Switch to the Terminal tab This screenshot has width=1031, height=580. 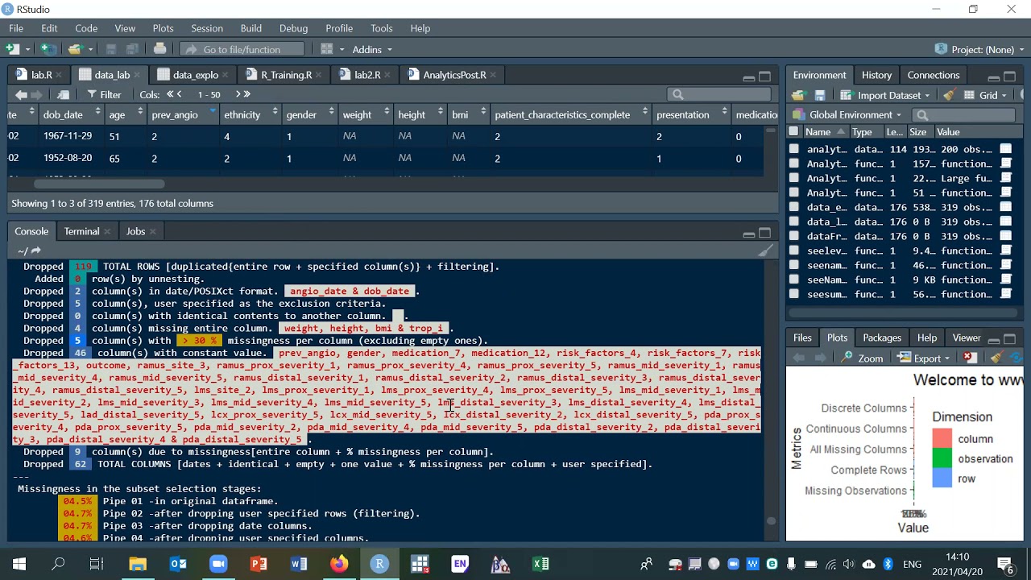tap(81, 231)
